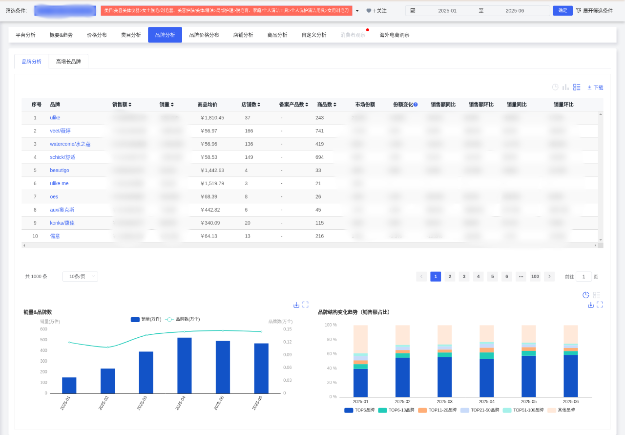
Task: Select list icon above 品牌结构变化趋势 chart
Action: tap(597, 295)
